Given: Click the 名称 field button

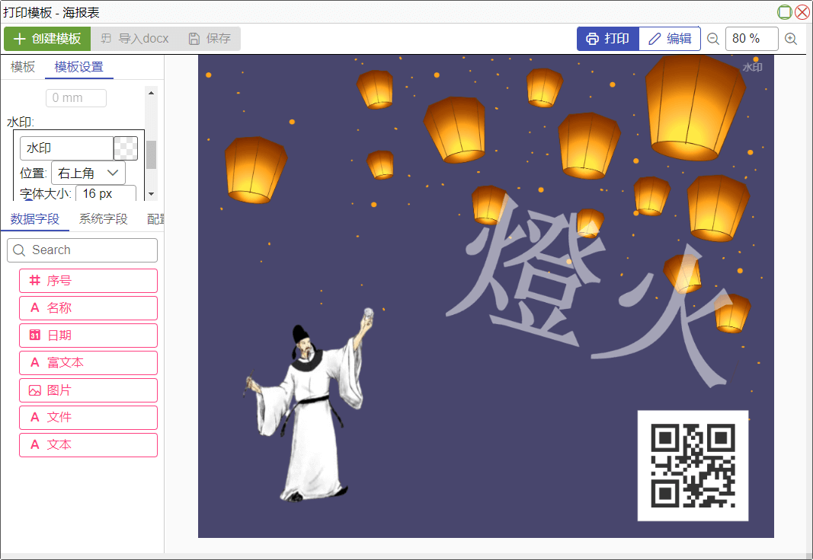Looking at the screenshot, I should pyautogui.click(x=88, y=308).
